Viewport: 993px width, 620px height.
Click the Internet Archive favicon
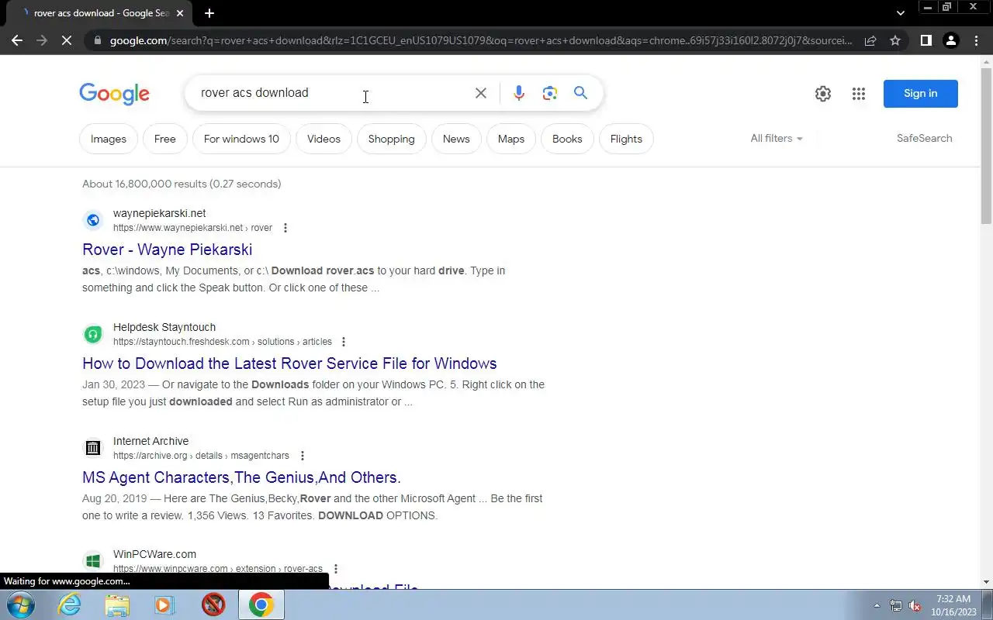tap(93, 448)
